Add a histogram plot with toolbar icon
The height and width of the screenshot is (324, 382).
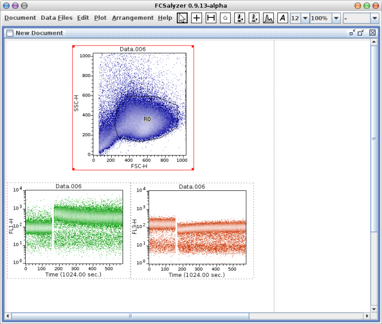tap(268, 18)
